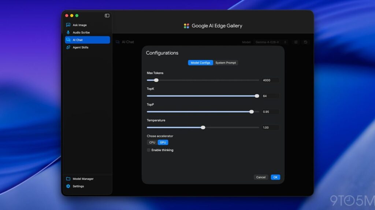This screenshot has width=375, height=210.
Task: Click the Max Tokens label
Action: click(x=155, y=73)
